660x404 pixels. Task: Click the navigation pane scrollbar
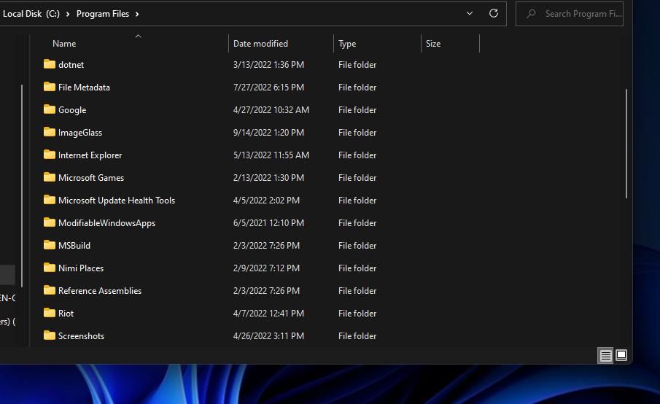pyautogui.click(x=21, y=185)
